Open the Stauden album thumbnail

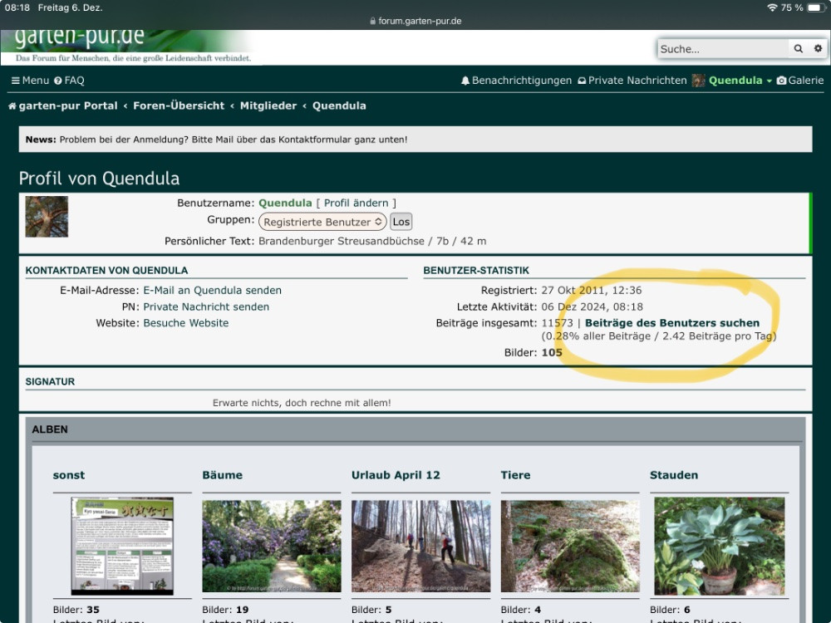point(719,545)
